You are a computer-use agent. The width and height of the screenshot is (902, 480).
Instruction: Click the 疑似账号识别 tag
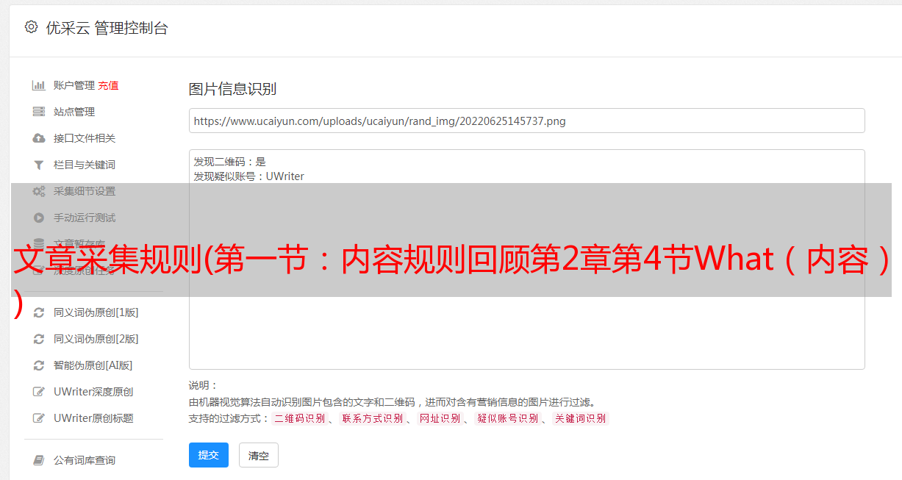click(507, 418)
